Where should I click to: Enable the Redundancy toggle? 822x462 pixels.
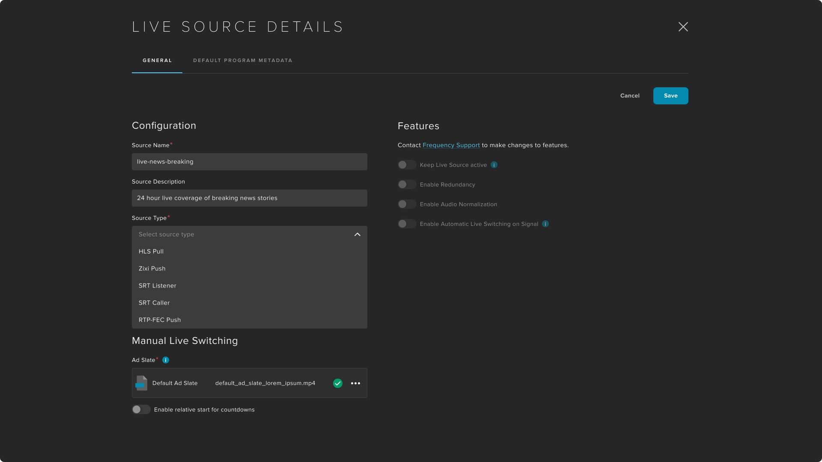pyautogui.click(x=407, y=184)
